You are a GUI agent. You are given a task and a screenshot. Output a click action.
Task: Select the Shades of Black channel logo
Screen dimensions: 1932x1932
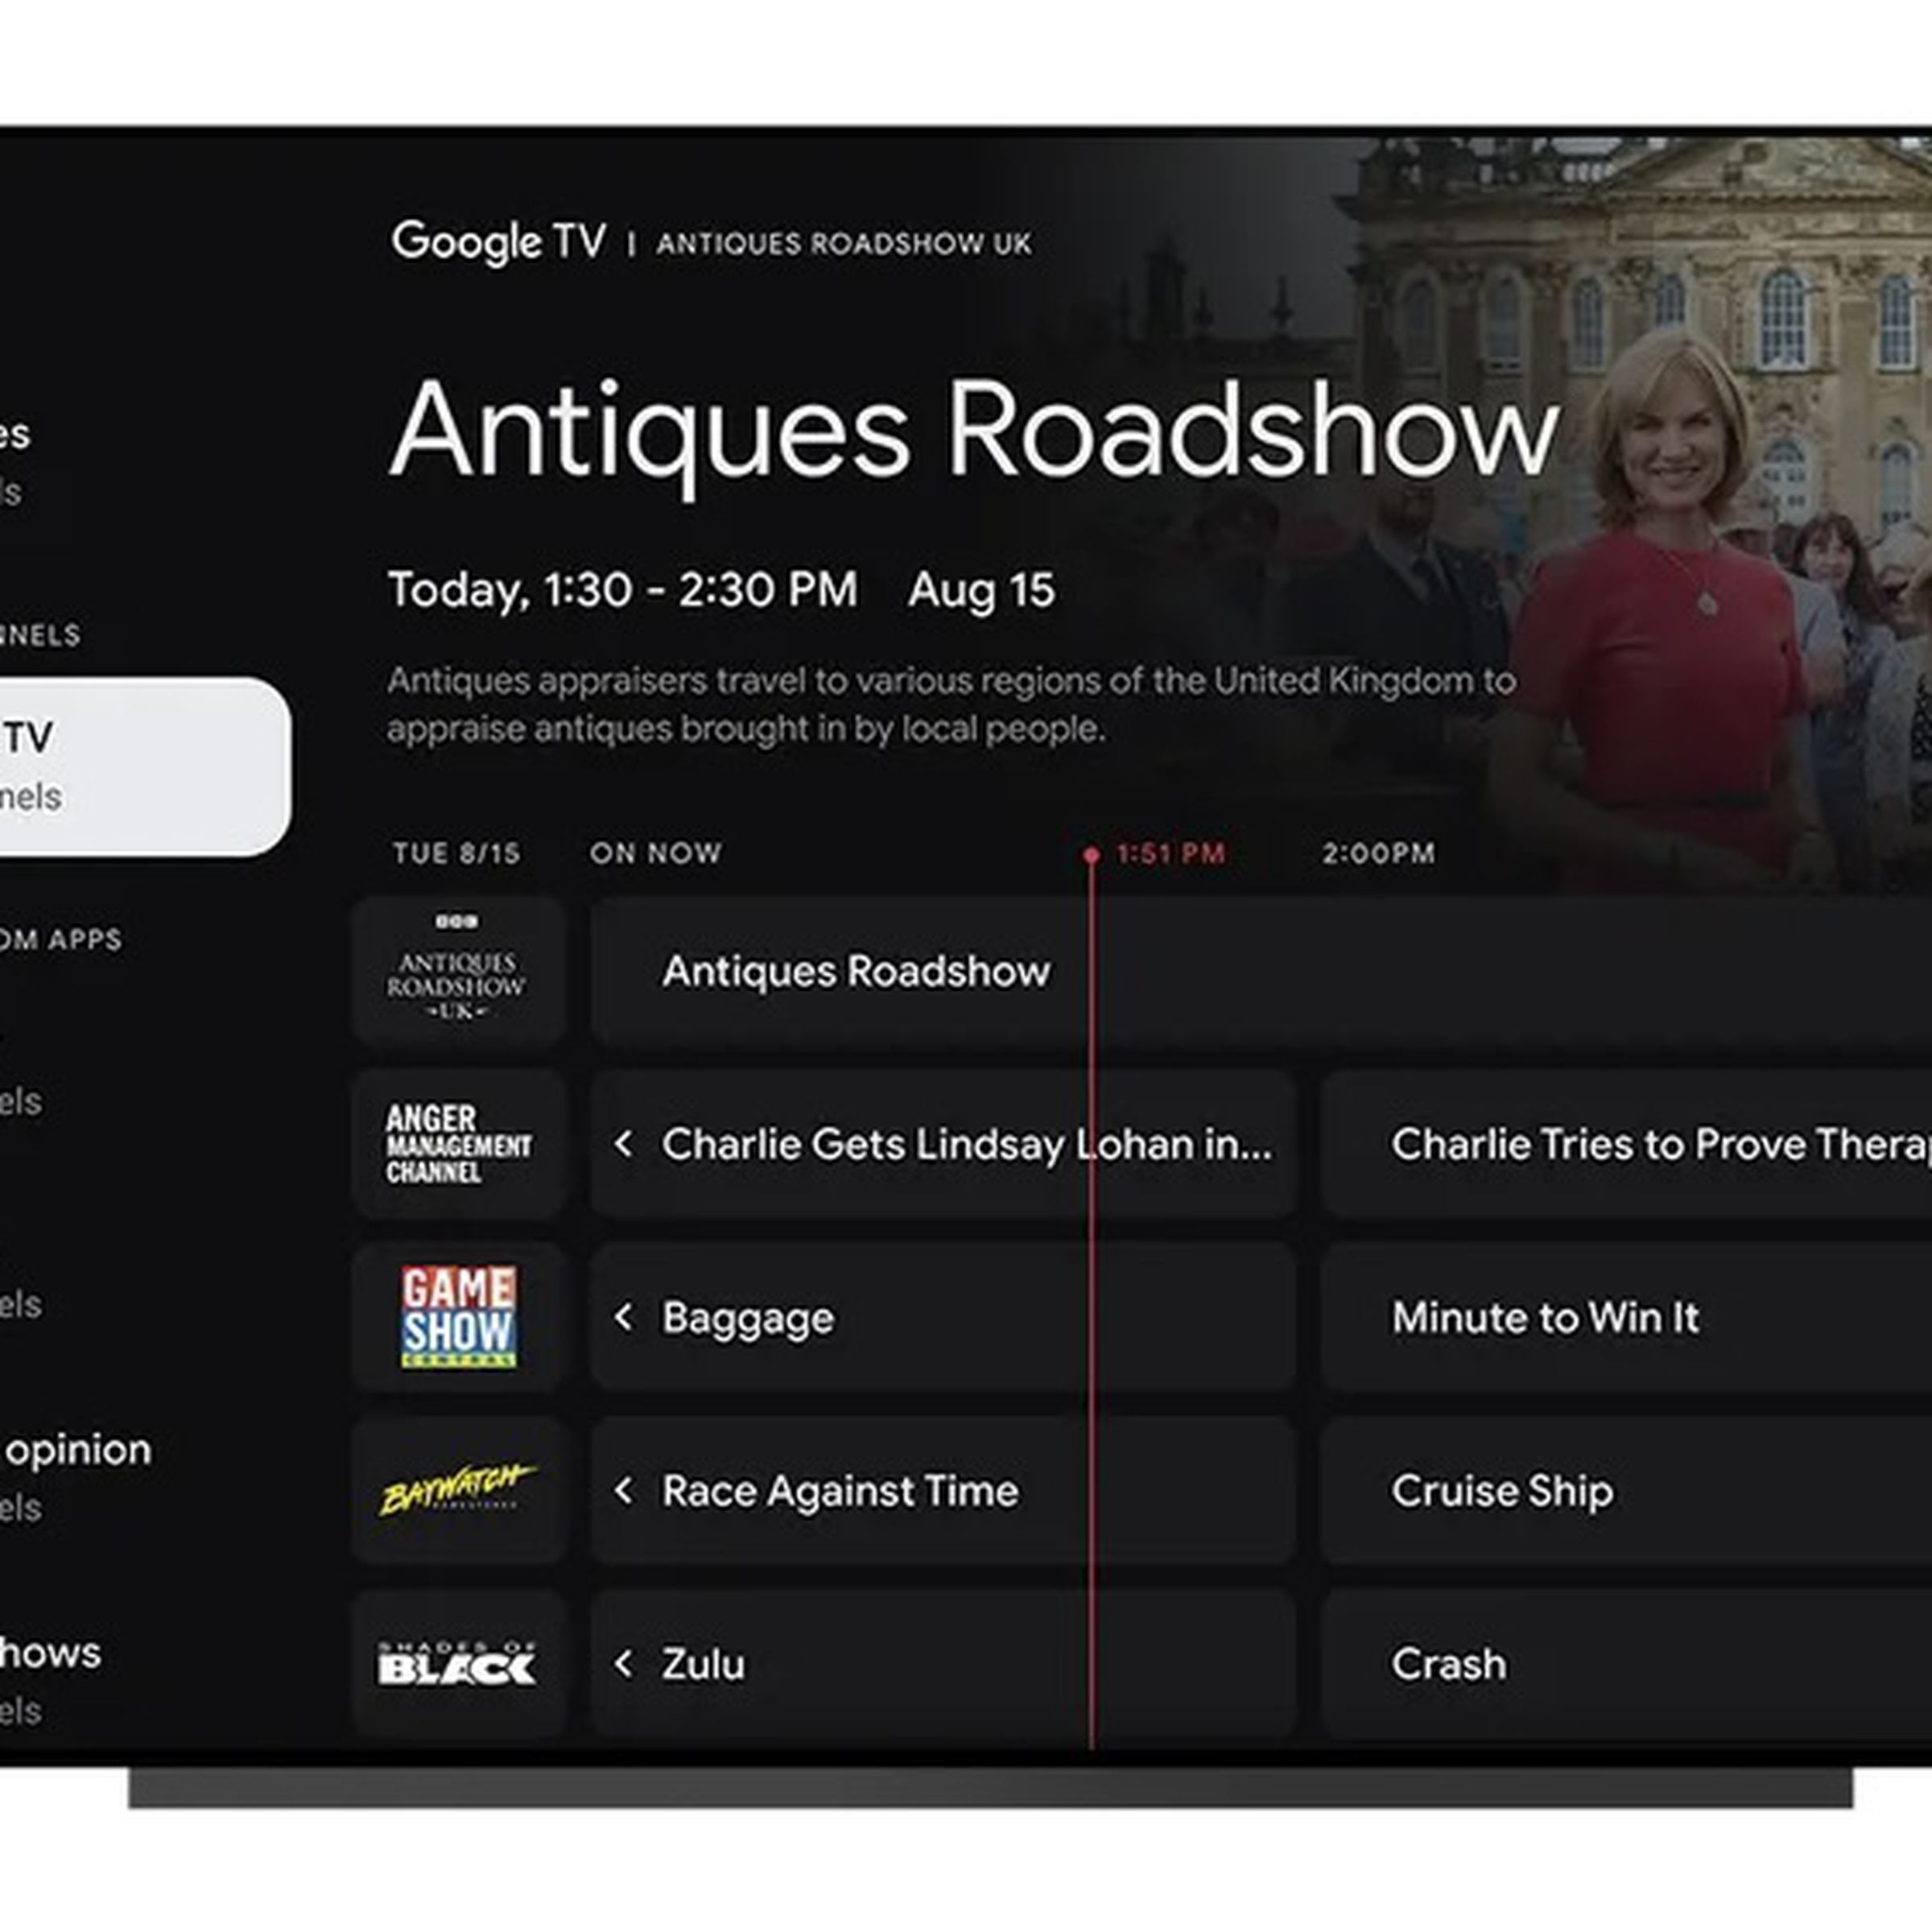(459, 1664)
